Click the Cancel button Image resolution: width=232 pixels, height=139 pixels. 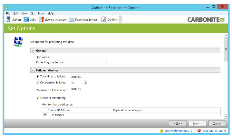pos(217,123)
